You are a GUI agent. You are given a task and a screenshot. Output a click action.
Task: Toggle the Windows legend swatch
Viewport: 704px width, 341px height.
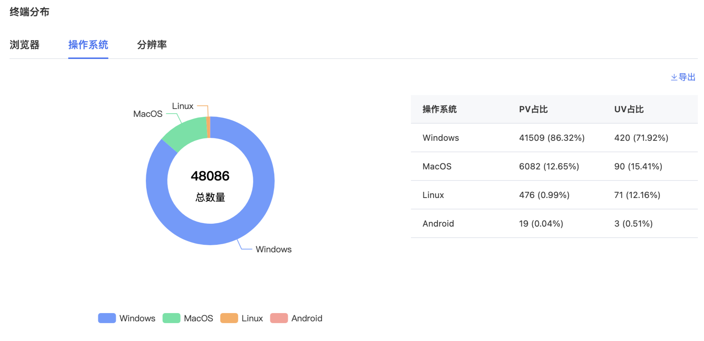pyautogui.click(x=107, y=318)
